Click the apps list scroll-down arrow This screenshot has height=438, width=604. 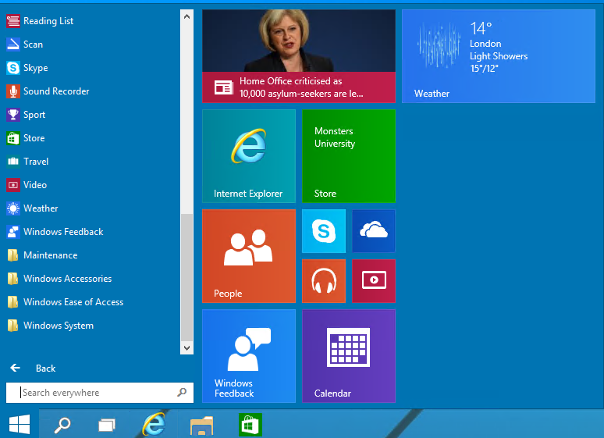[187, 347]
